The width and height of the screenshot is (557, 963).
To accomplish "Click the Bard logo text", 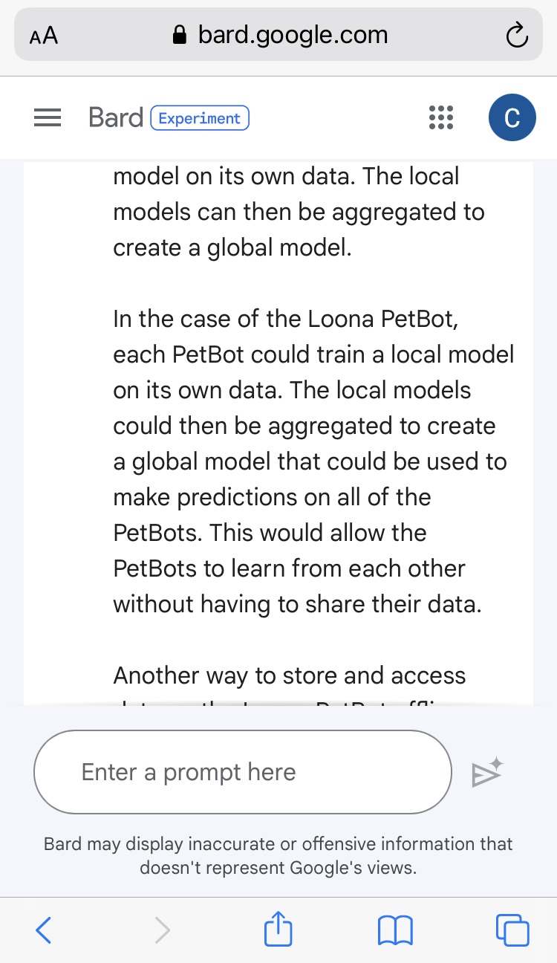I will click(x=115, y=117).
